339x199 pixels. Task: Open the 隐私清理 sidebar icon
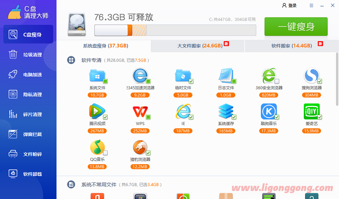pos(13,94)
